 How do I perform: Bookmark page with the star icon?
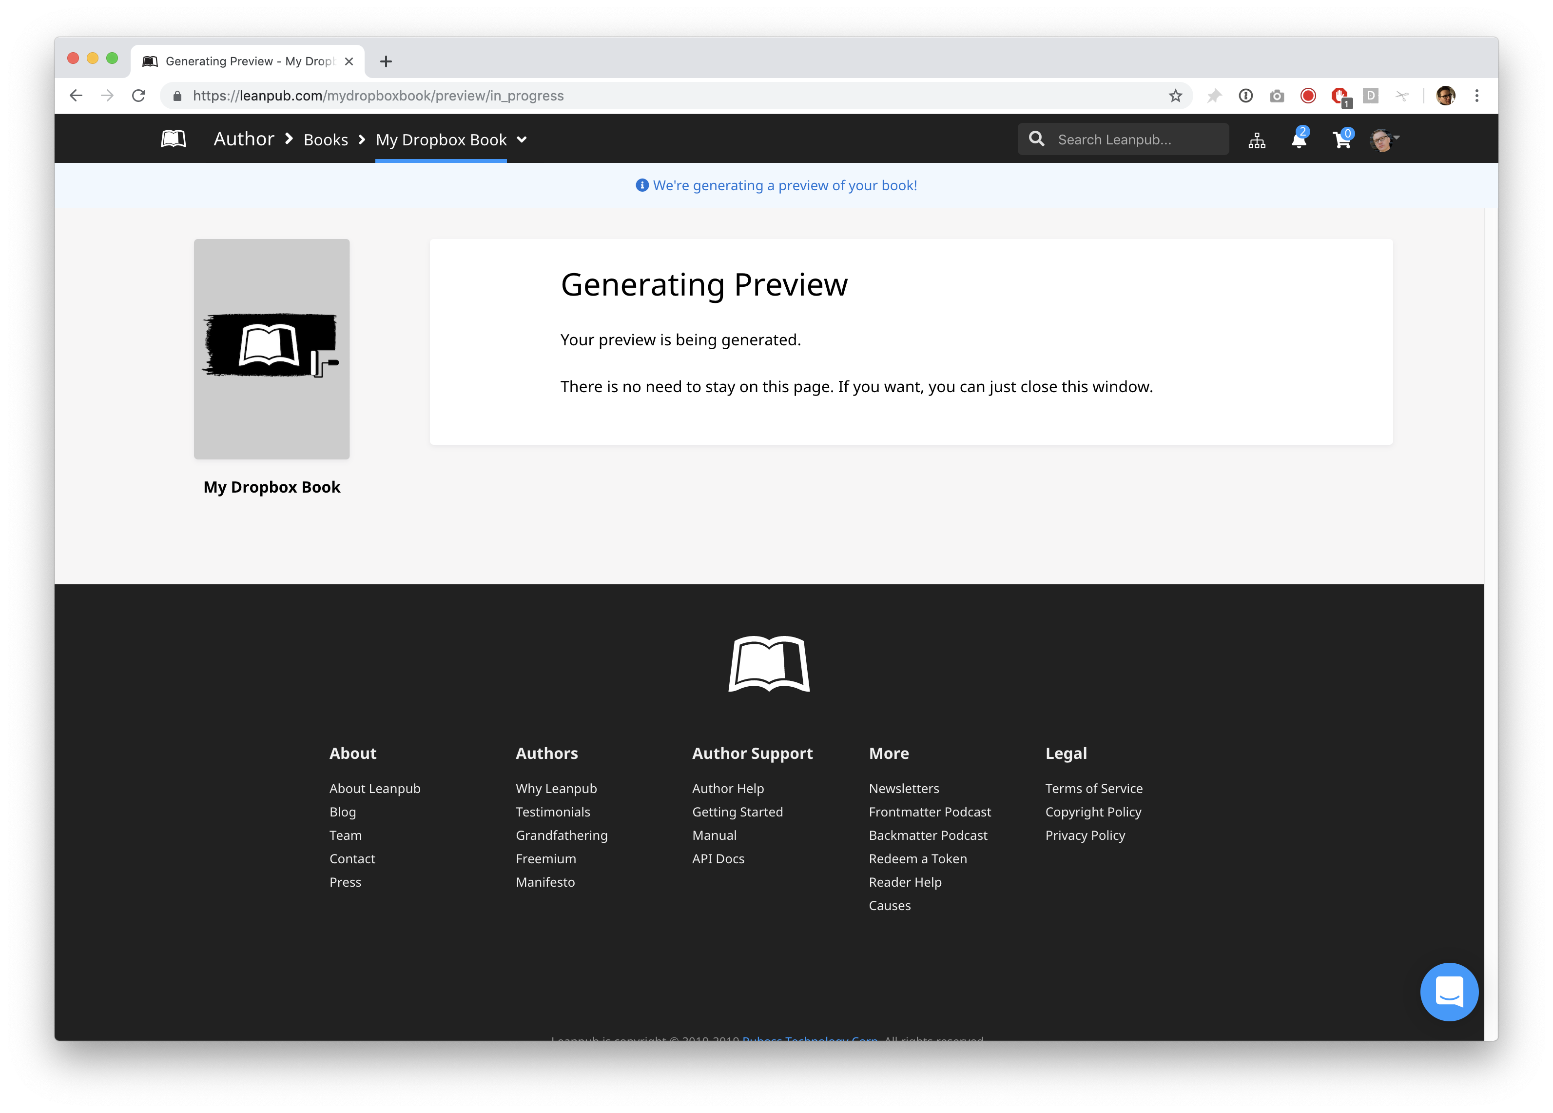point(1175,96)
